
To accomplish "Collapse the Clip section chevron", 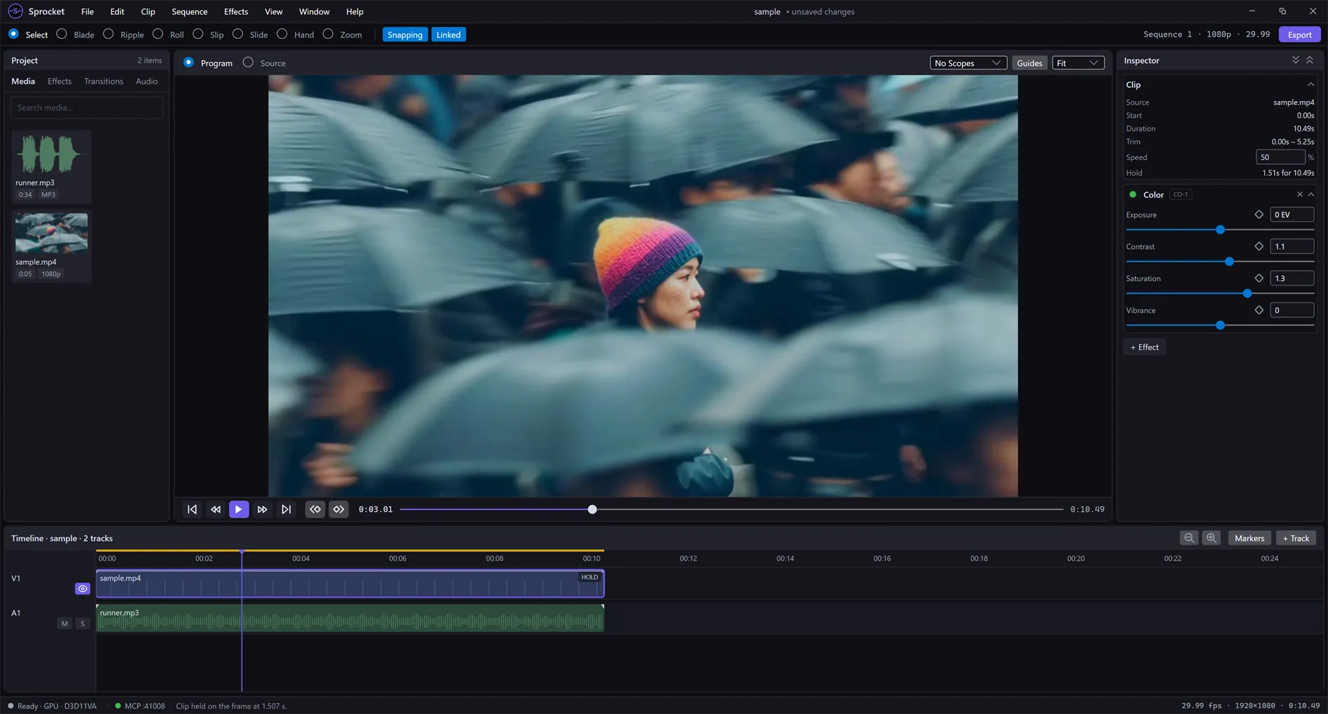I will 1311,84.
